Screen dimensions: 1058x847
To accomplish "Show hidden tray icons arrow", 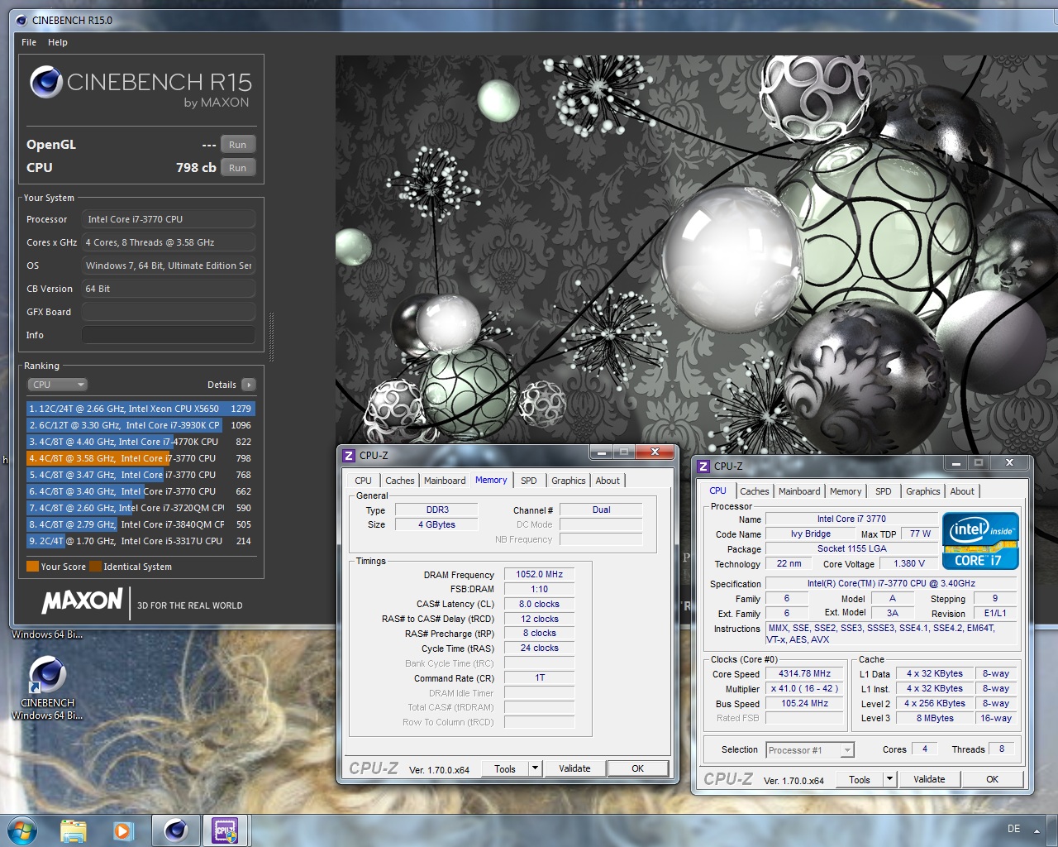I will tap(1037, 830).
